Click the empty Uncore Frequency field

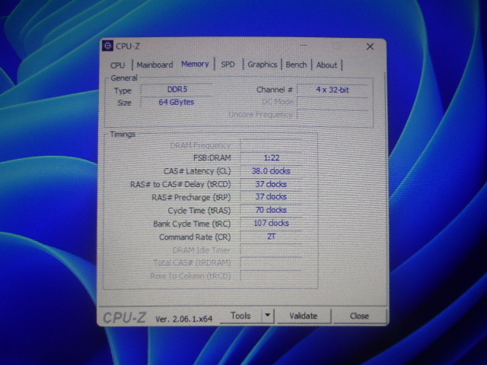(333, 115)
